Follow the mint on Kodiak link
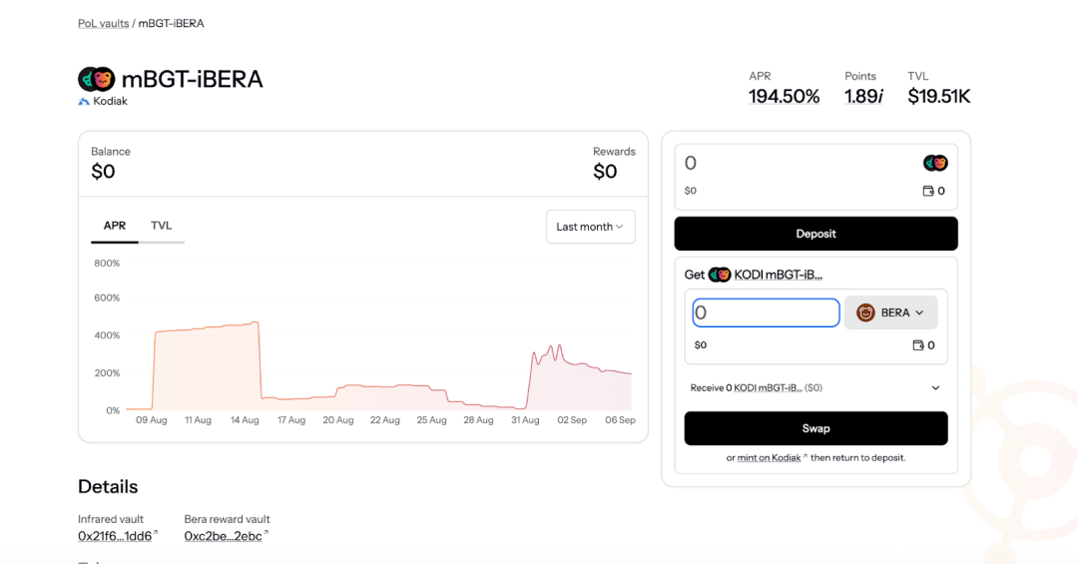This screenshot has height=564, width=1078. coord(770,457)
